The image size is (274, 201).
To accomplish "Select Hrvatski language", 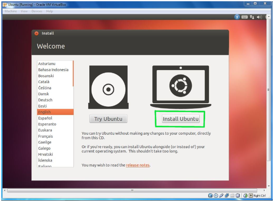I will pos(55,154).
